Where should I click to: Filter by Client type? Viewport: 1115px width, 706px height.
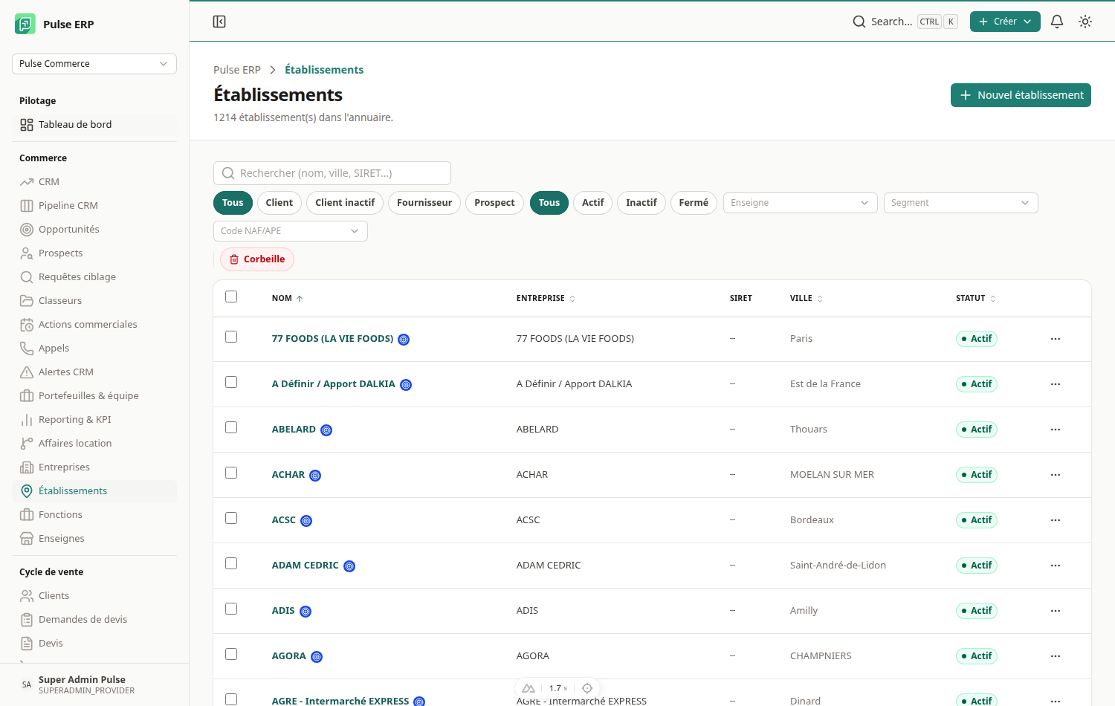coord(279,203)
